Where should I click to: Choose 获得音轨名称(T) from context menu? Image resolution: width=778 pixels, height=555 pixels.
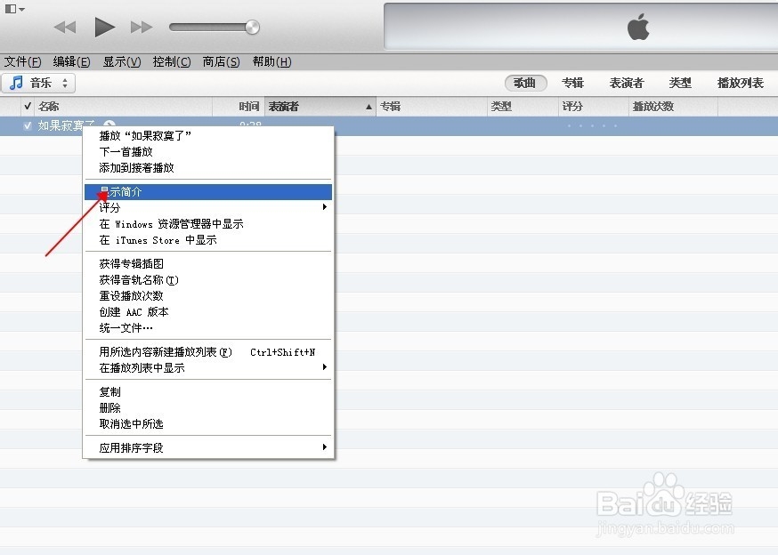point(208,280)
